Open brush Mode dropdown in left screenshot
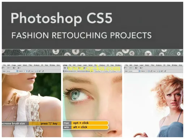The height and width of the screenshot is (139, 185). point(12,71)
